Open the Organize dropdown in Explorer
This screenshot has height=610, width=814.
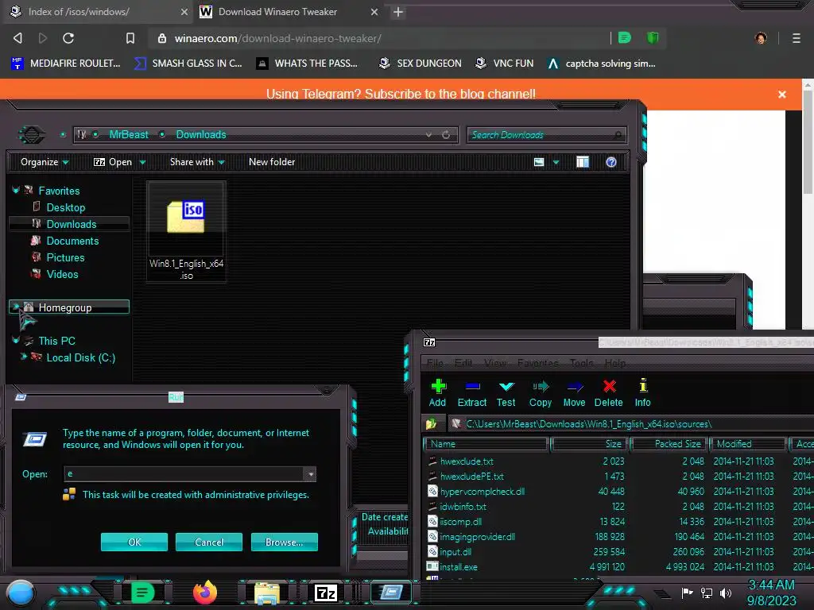(45, 162)
